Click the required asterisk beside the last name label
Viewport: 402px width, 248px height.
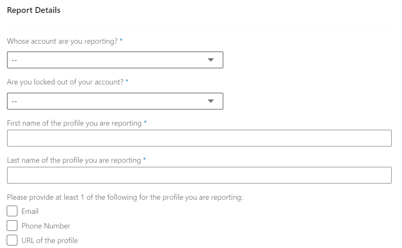[x=144, y=160]
